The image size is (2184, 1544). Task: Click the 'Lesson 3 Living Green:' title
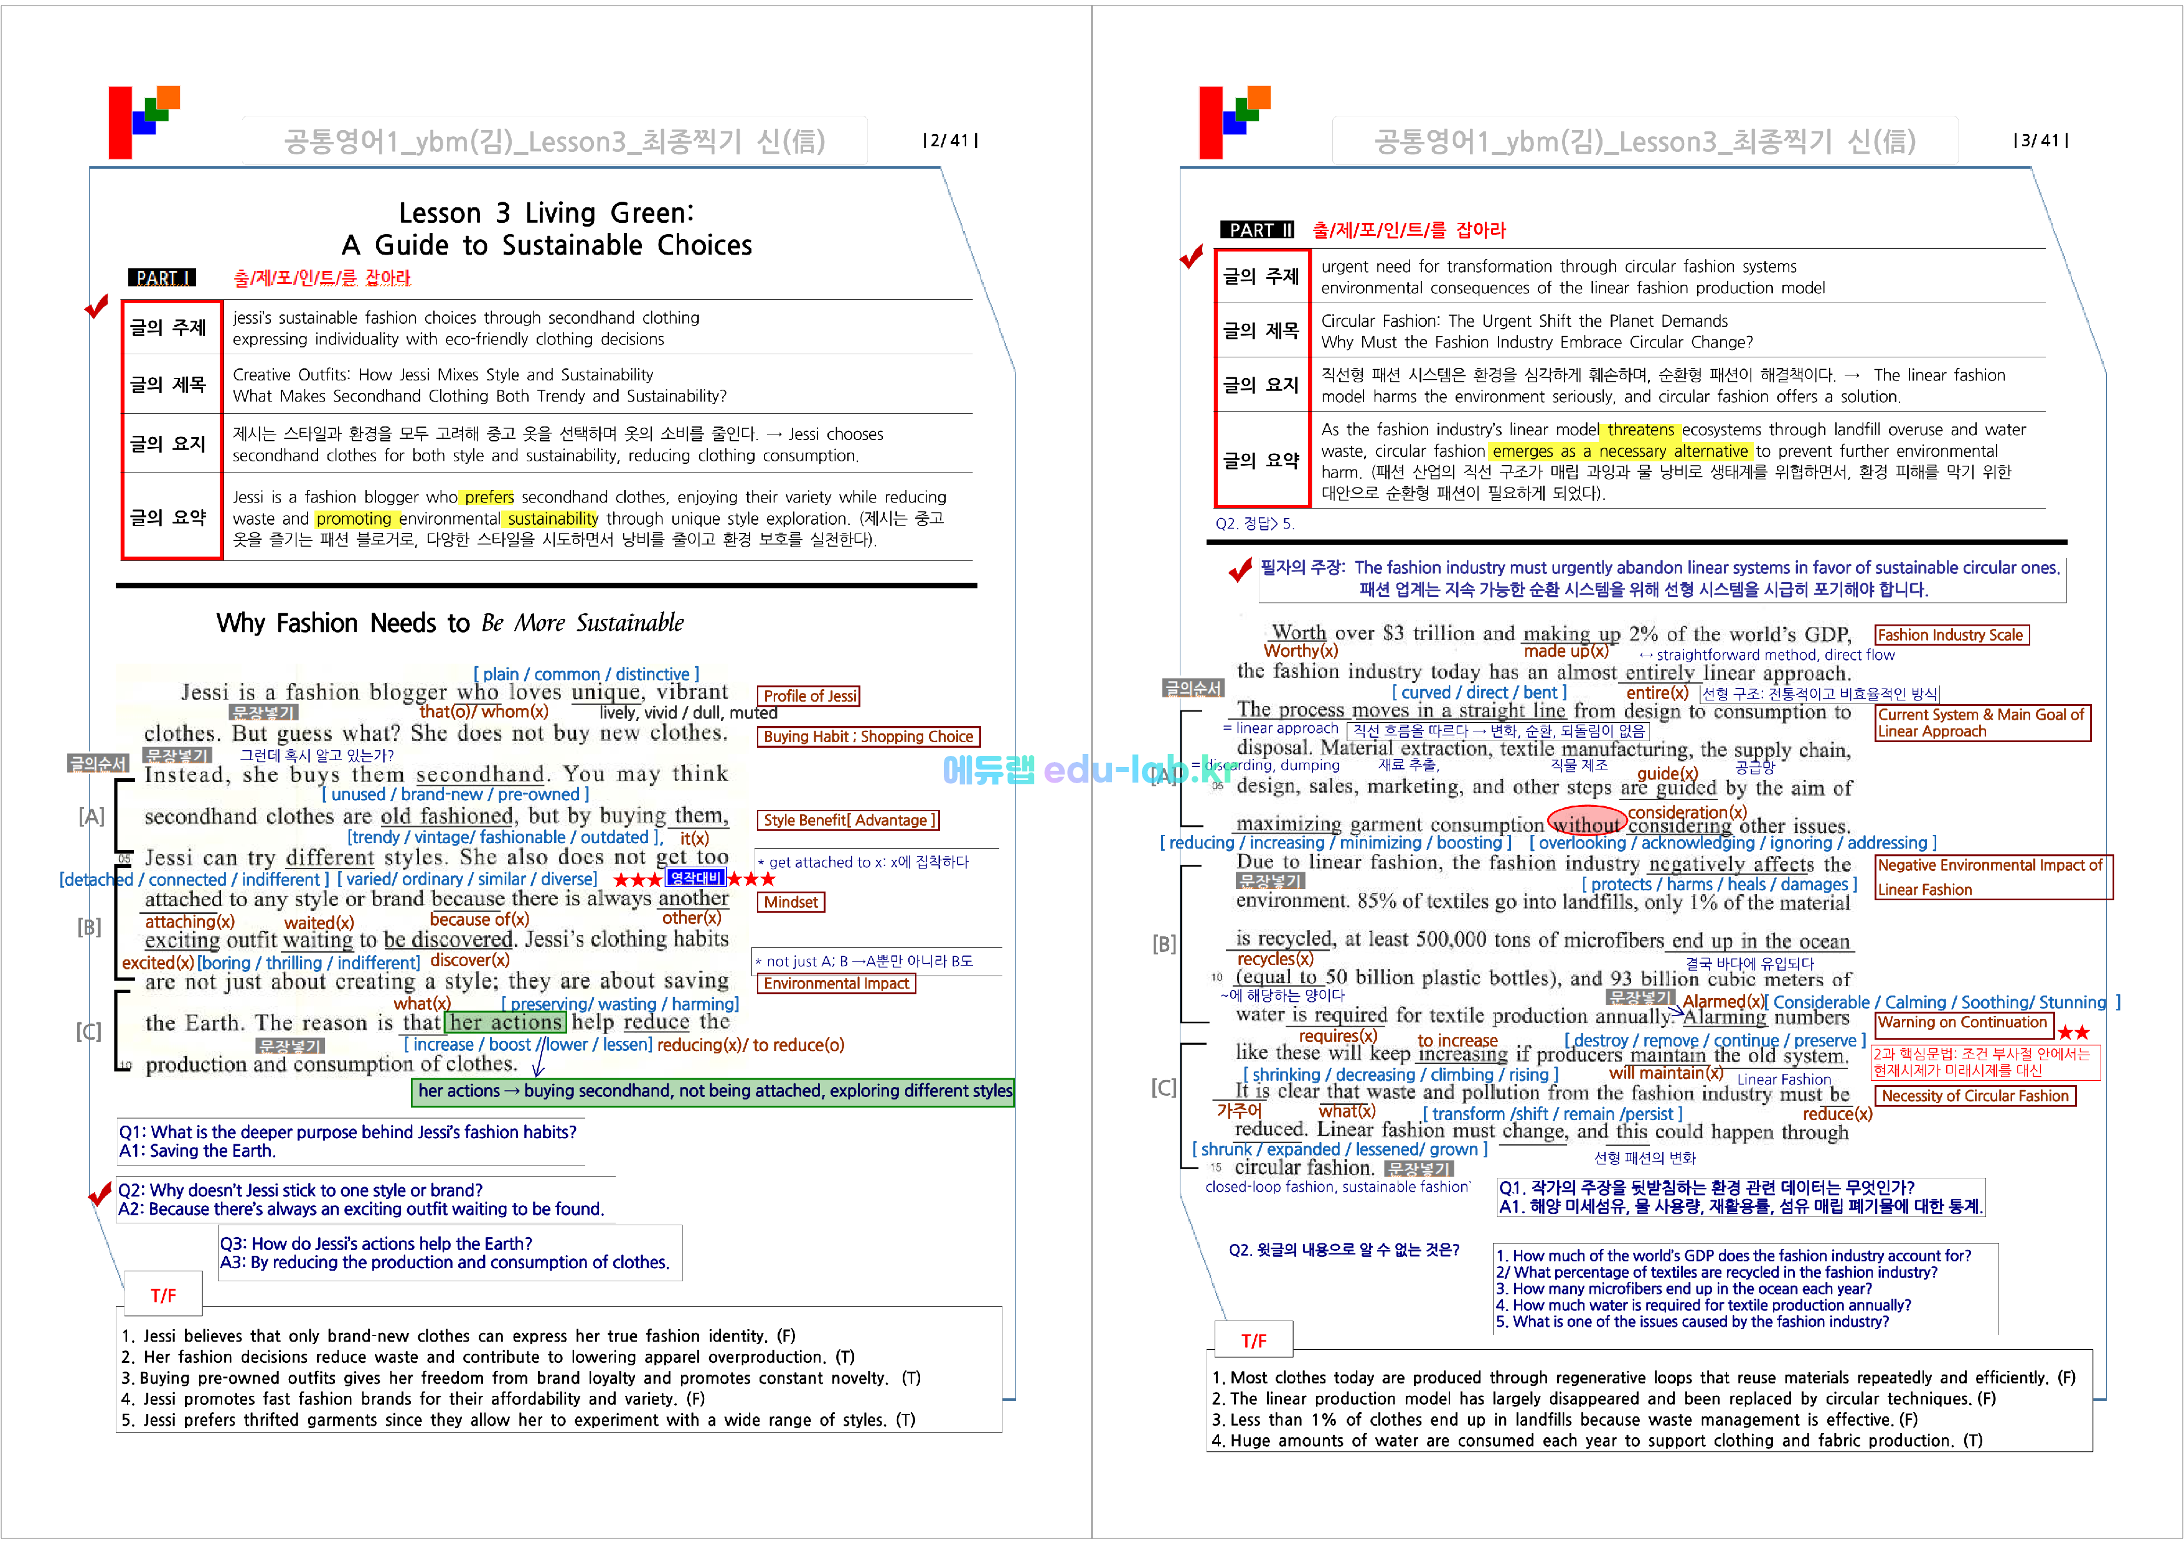546,212
